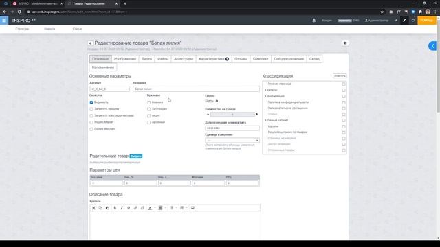Click the insert link icon in editor toolbar
This screenshot has width=440, height=247.
[x=135, y=208]
